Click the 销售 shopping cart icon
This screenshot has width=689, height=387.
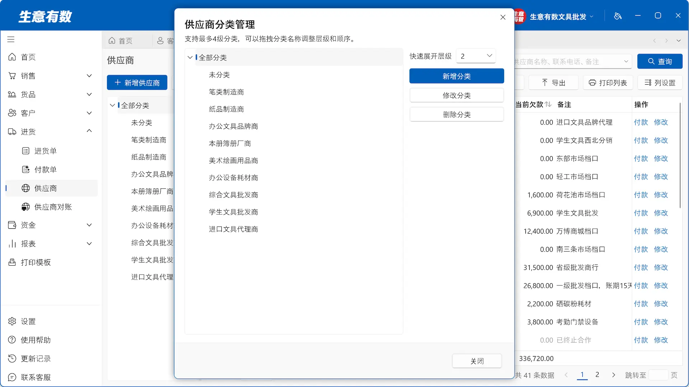pos(12,76)
